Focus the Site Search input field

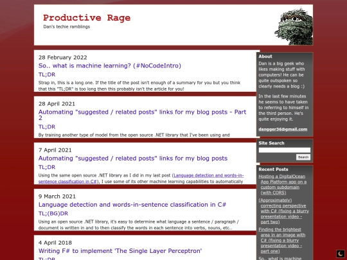tap(285, 150)
